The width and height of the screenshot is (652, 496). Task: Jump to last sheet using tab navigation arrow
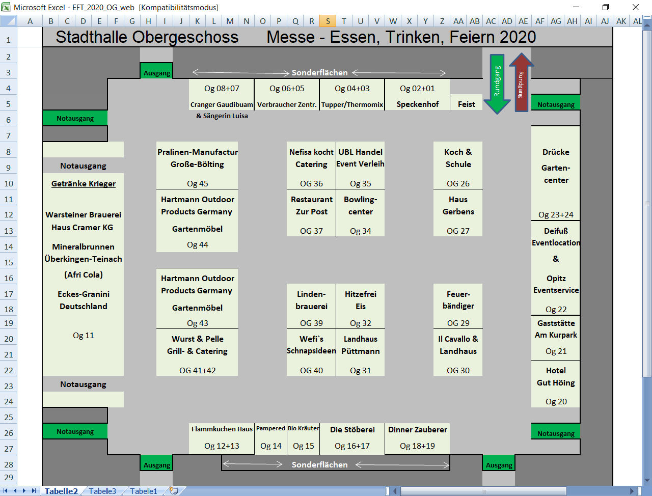click(x=34, y=491)
